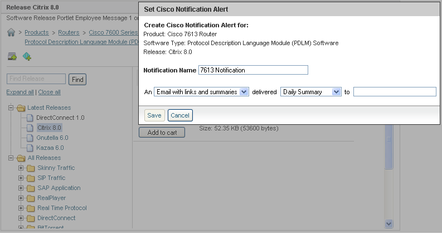Select the All Releases folder icon

pos(21,158)
